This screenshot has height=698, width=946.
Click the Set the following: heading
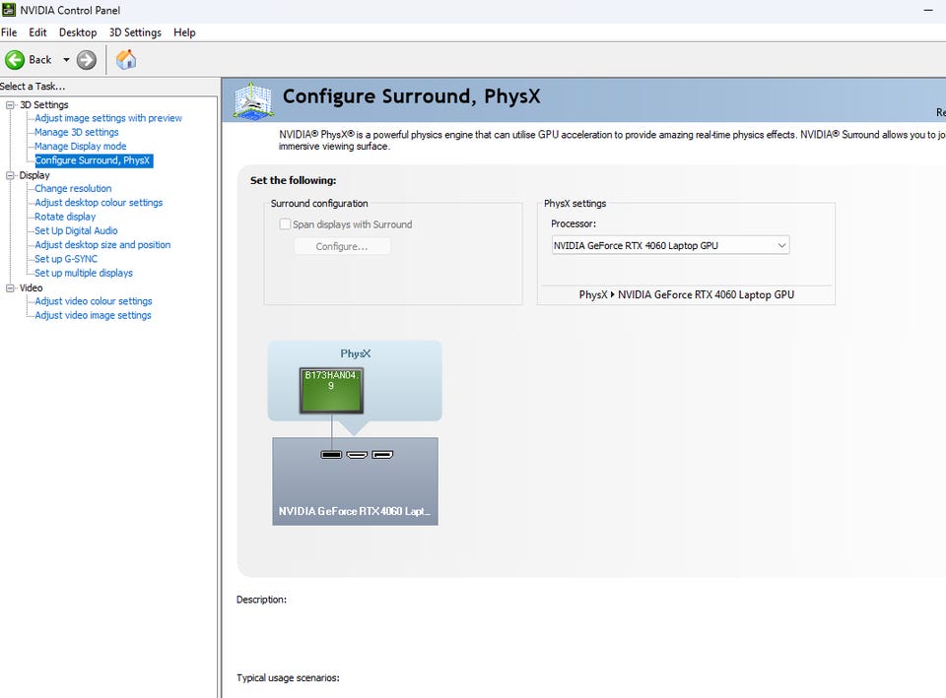(x=294, y=180)
